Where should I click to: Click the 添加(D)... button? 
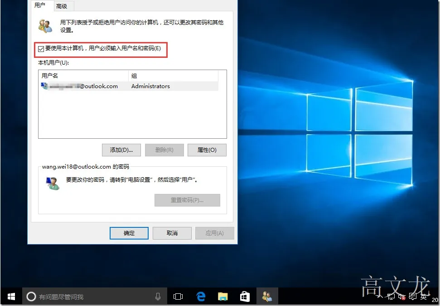121,150
